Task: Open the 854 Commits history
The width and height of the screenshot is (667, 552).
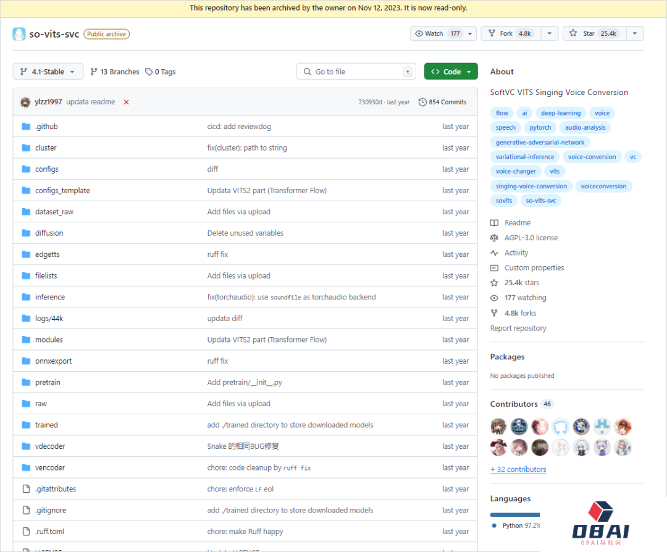Action: pos(442,102)
